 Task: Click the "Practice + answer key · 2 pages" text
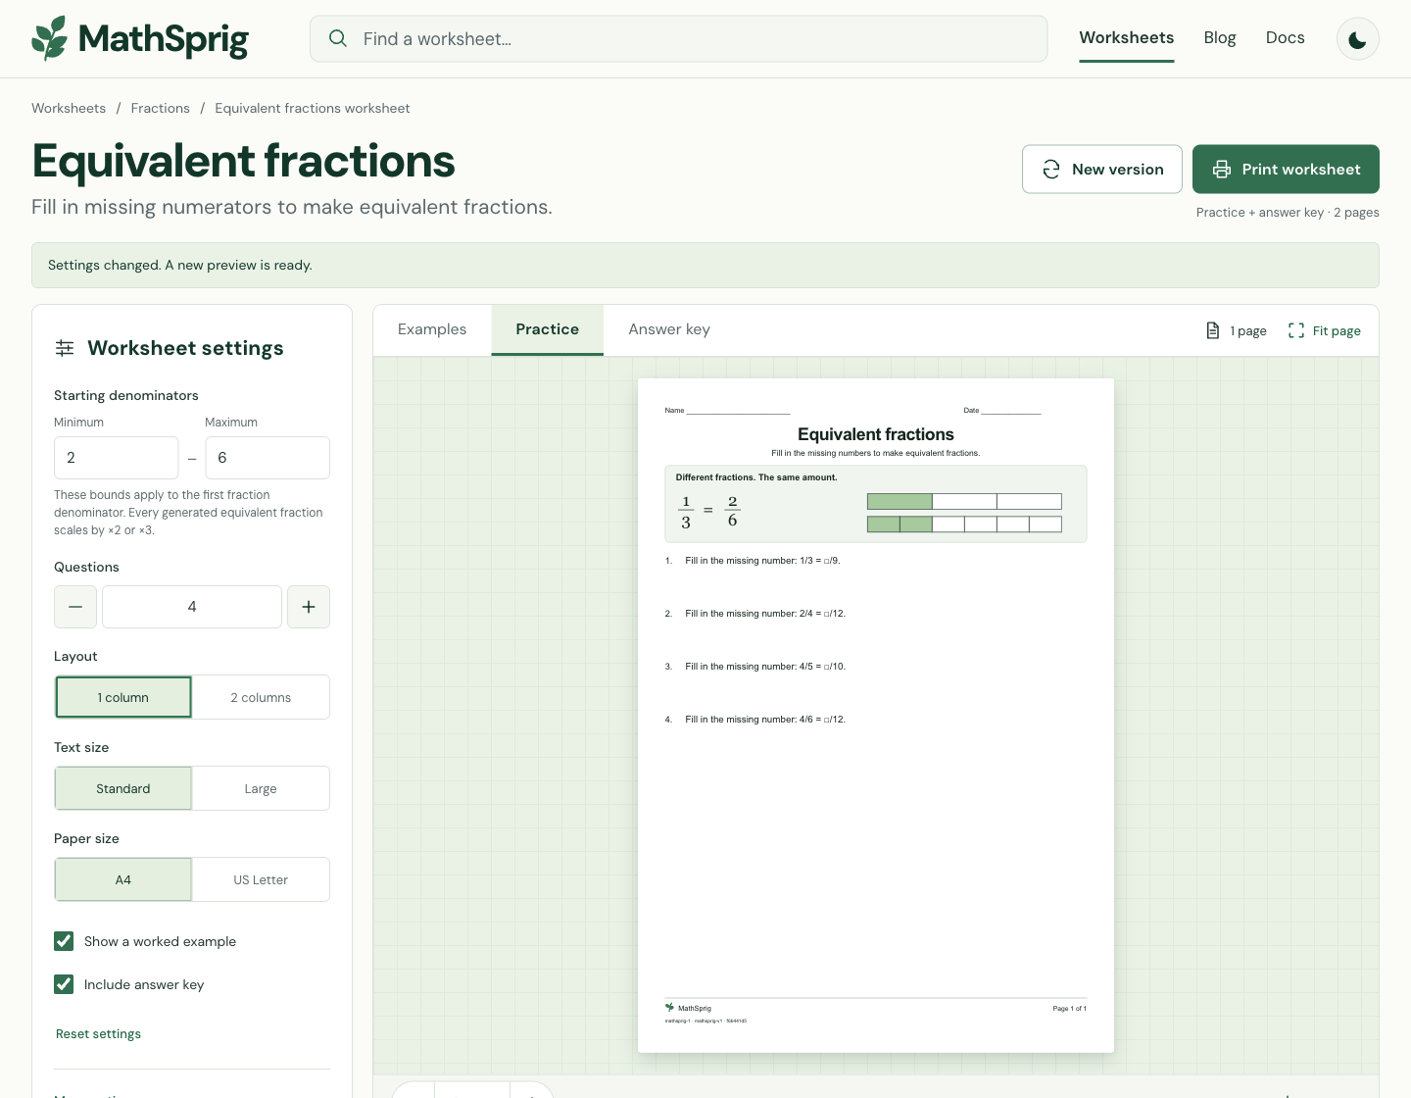tap(1288, 213)
